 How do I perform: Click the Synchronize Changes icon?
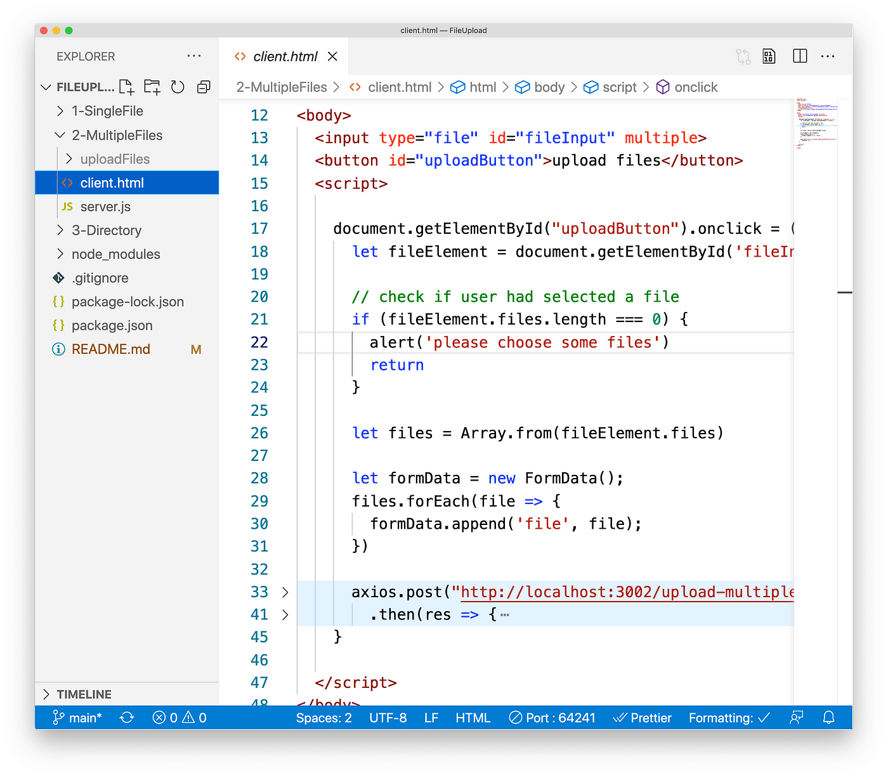(127, 718)
